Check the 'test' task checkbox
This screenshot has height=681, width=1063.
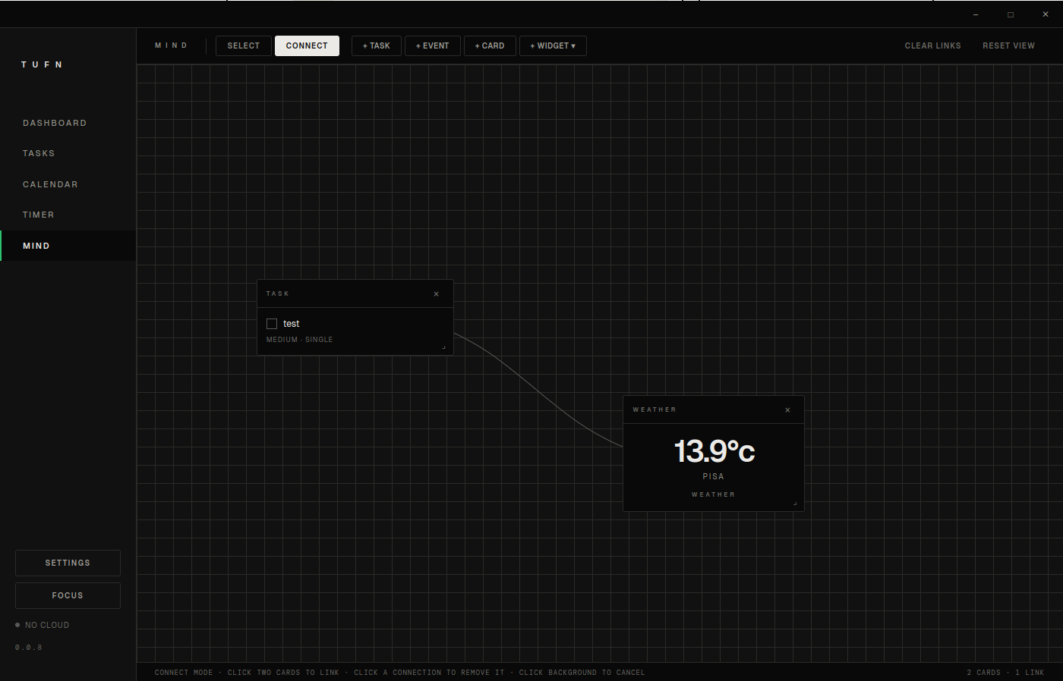(x=272, y=324)
